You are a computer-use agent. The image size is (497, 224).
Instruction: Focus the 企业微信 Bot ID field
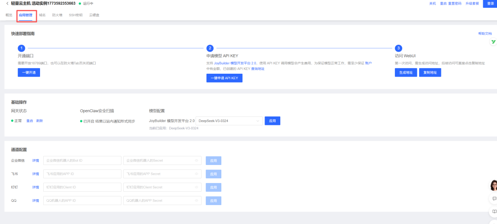pyautogui.click(x=82, y=160)
